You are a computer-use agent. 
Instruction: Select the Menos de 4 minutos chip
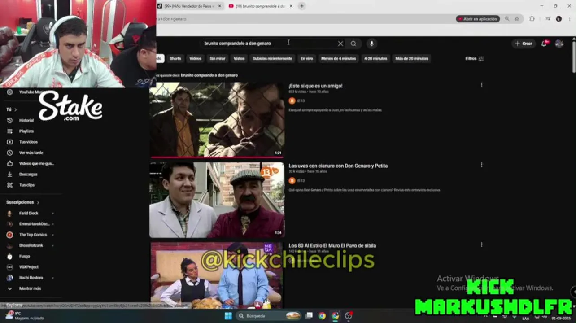[x=339, y=58]
